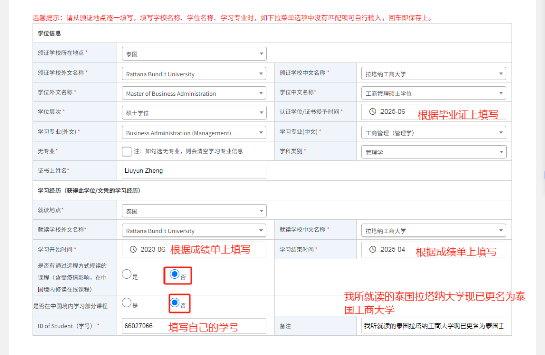
Task: Open the 颁证学校所在地点 dropdown
Action: tap(194, 54)
